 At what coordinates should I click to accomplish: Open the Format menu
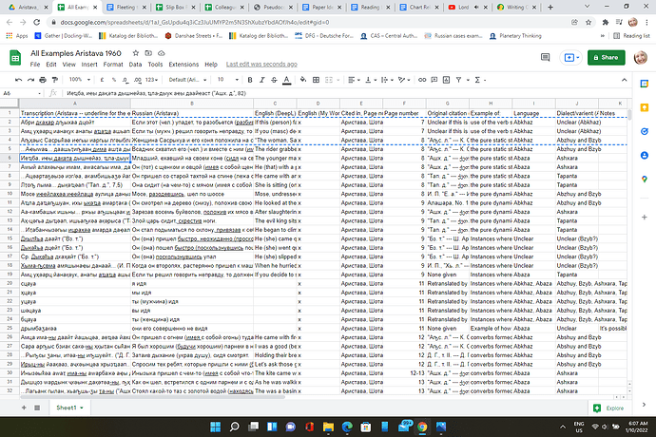point(113,65)
